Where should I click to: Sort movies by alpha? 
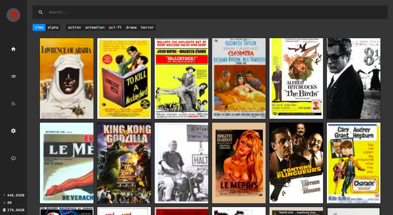coord(53,27)
